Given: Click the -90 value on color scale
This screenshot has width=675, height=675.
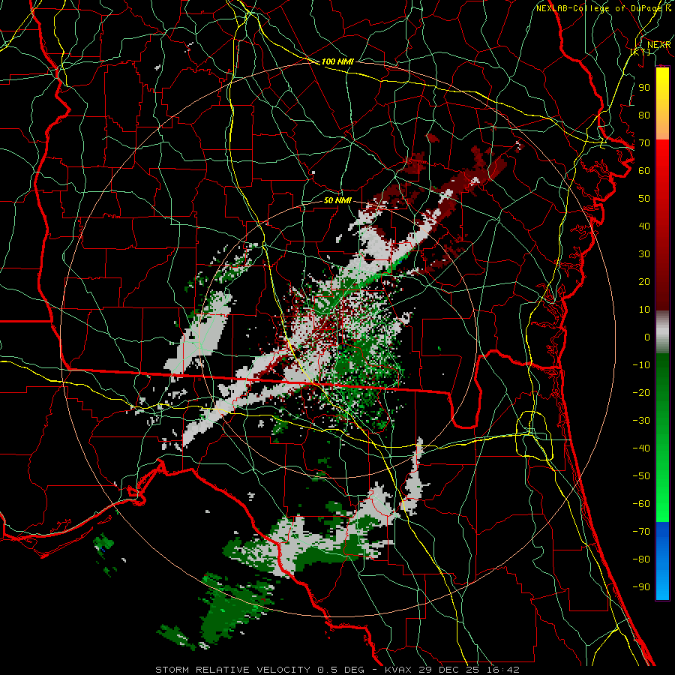Looking at the screenshot, I should [x=641, y=587].
